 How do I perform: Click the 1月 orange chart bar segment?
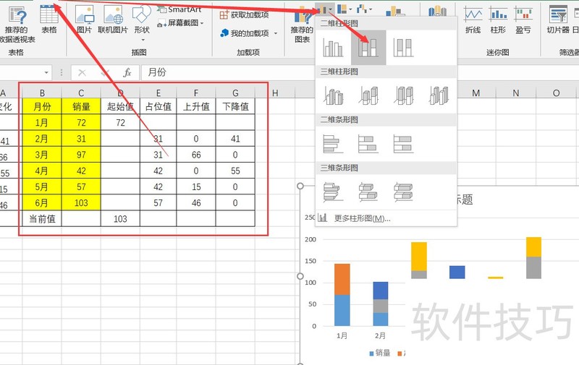click(x=342, y=279)
